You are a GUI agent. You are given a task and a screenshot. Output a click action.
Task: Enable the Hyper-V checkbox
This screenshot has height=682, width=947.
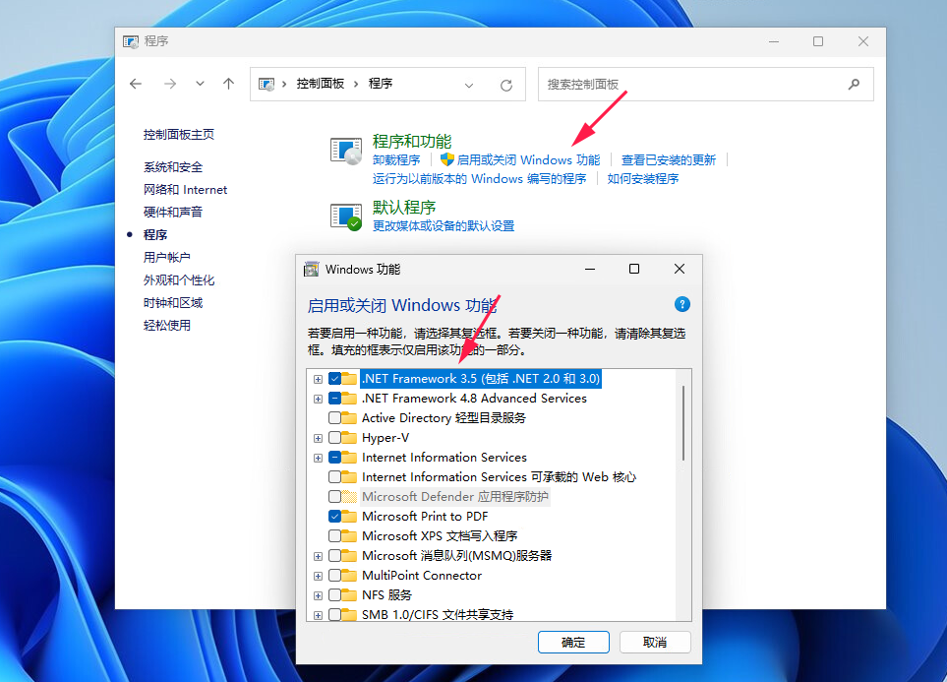(334, 438)
